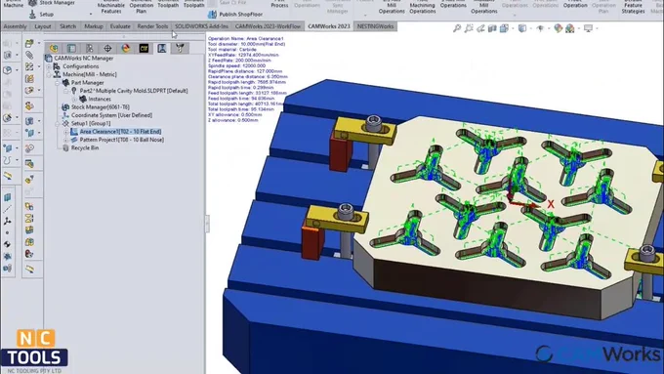Viewport: 664px width, 374px height.
Task: Switch to the Markup tab
Action: 94,26
